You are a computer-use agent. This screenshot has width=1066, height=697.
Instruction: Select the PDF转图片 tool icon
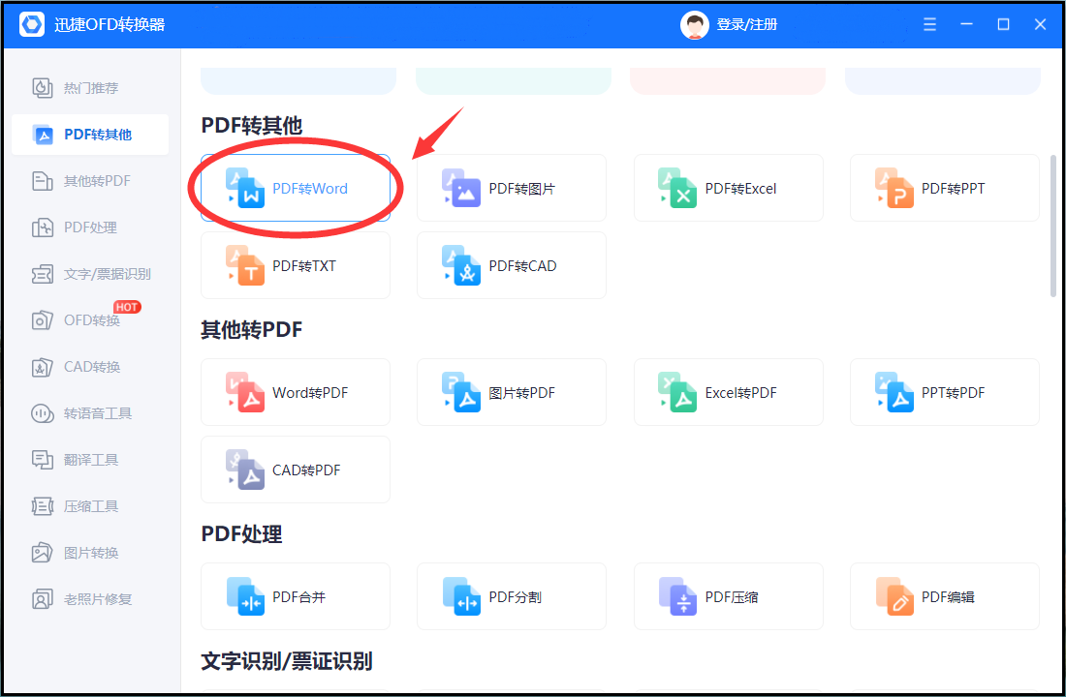[x=461, y=188]
